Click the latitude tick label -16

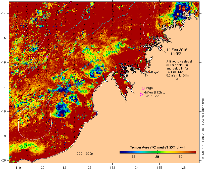[3, 62]
